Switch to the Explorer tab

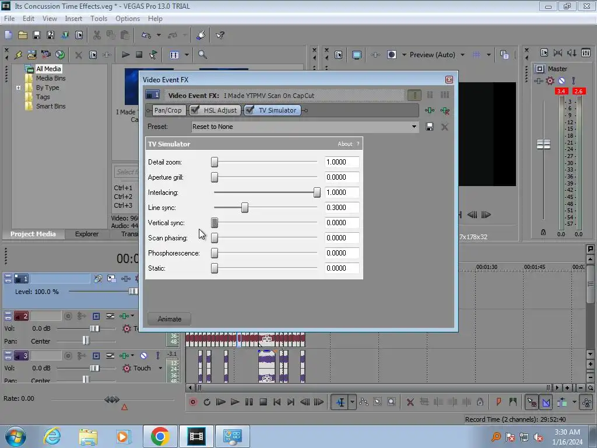tap(87, 234)
